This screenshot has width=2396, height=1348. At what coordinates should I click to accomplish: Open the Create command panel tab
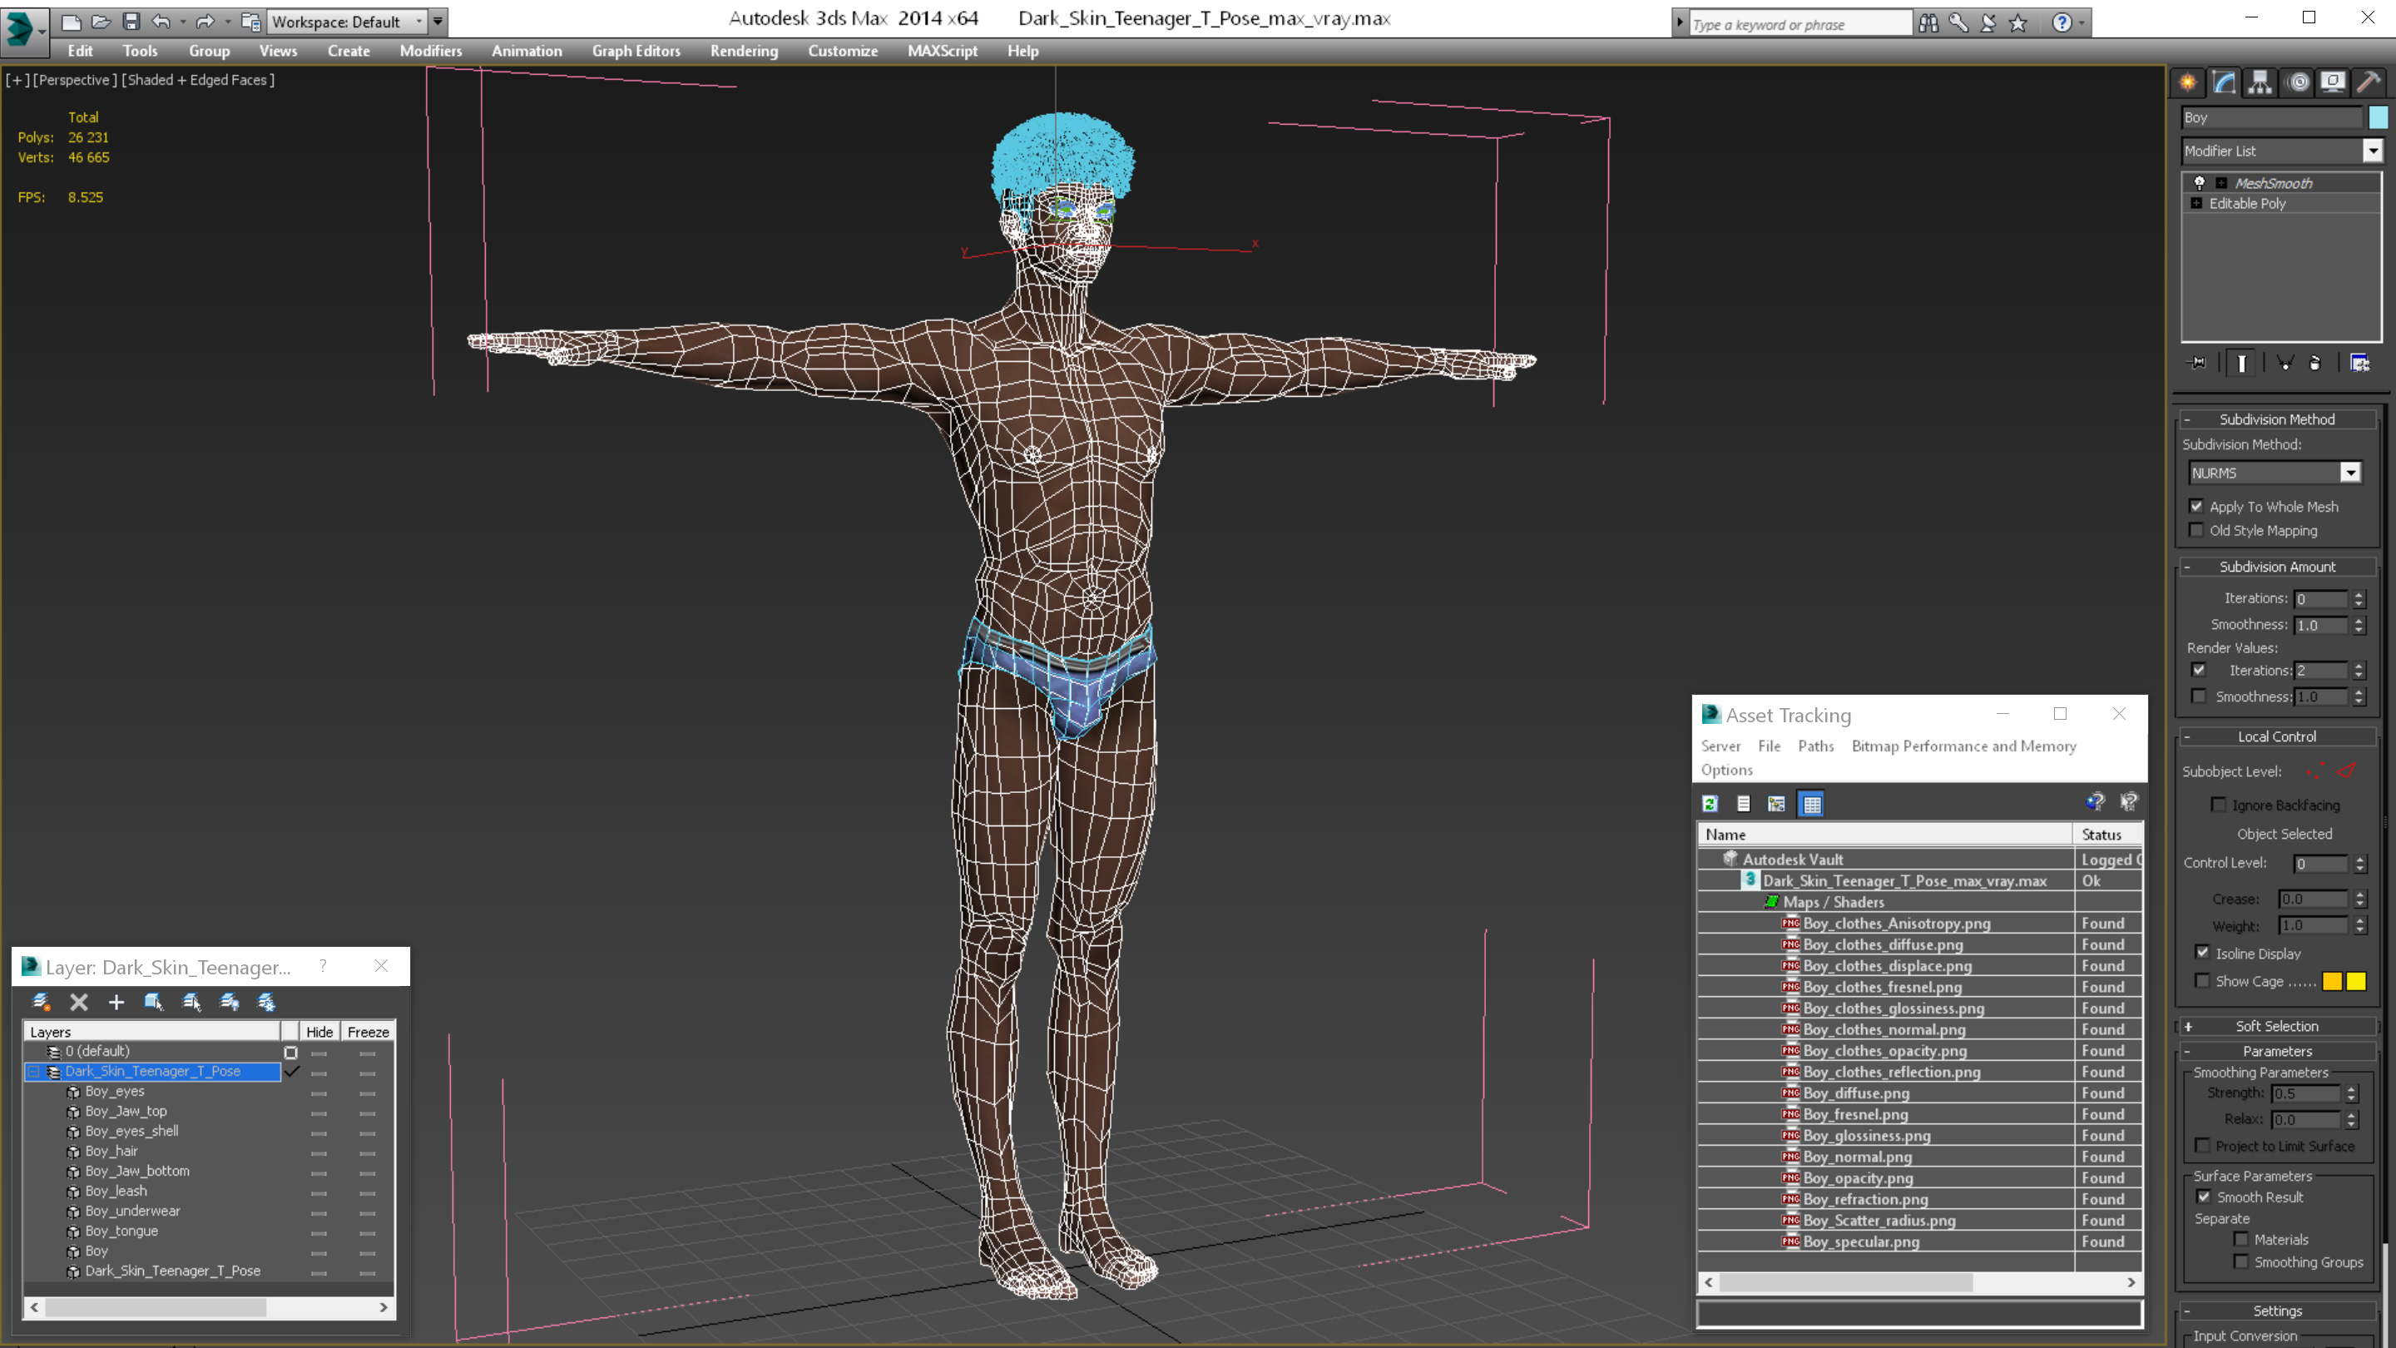2188,82
